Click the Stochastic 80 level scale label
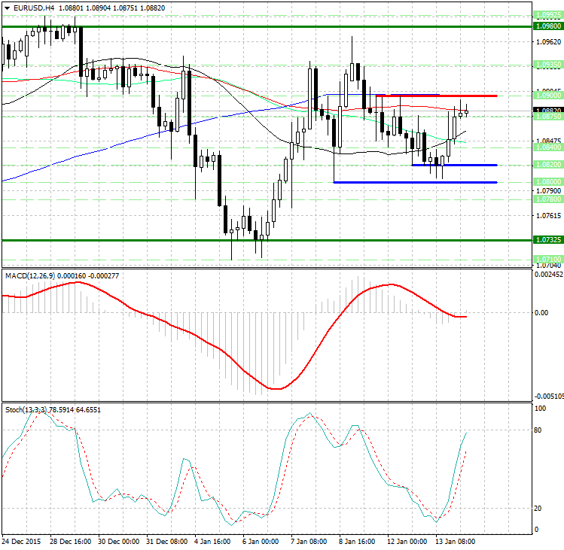This screenshot has height=550, width=564. click(x=538, y=431)
